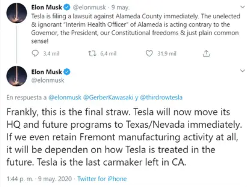Open first tweet's chevron options menu
Screen dimensions: 249x187
coord(242,7)
